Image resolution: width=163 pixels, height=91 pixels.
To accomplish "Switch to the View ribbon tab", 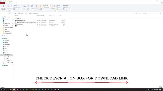I will click(x=17, y=3).
